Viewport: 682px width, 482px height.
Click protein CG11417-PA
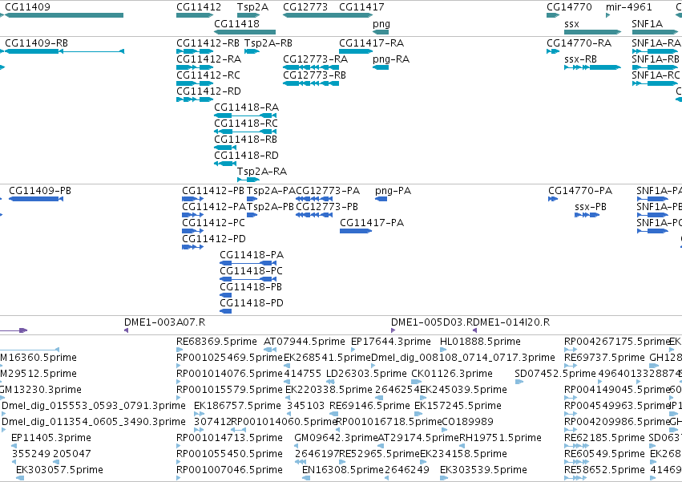[x=372, y=223]
